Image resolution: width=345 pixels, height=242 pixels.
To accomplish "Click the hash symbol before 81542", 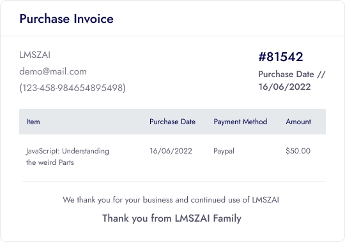I will pyautogui.click(x=263, y=57).
